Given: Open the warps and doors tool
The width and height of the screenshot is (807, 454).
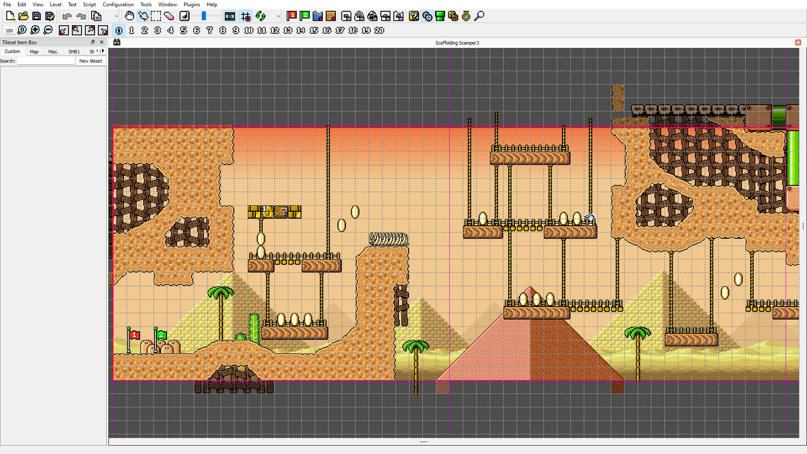Looking at the screenshot, I should click(439, 16).
